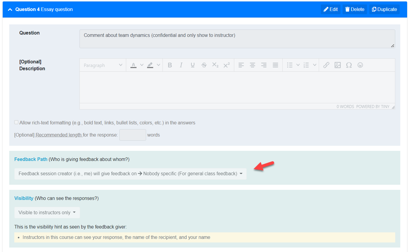This screenshot has width=411, height=252.
Task: Click the Question 4 Essay question title
Action: click(x=44, y=9)
